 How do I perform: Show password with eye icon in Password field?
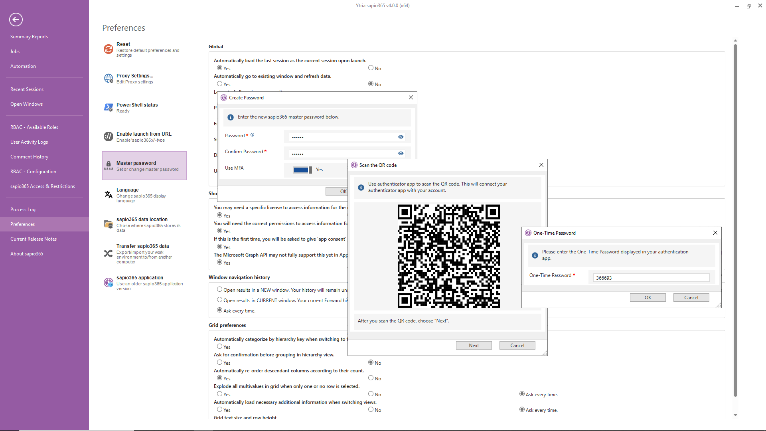tap(401, 137)
